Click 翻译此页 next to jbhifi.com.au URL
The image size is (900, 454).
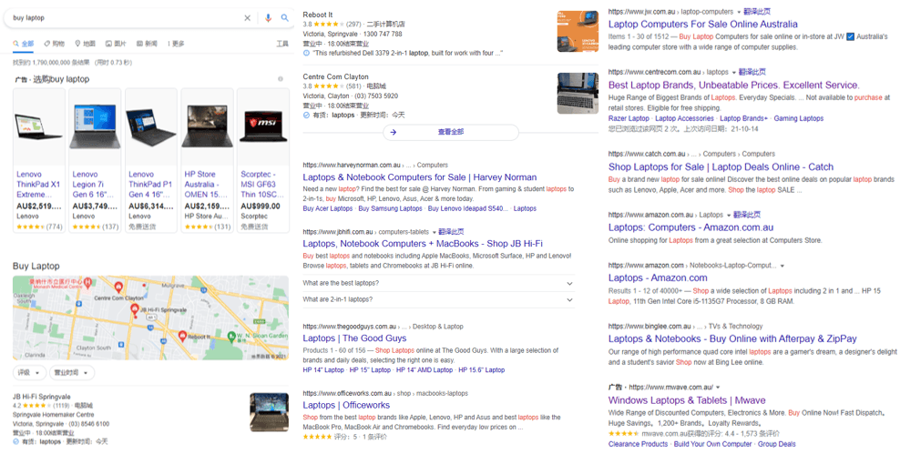coord(451,232)
